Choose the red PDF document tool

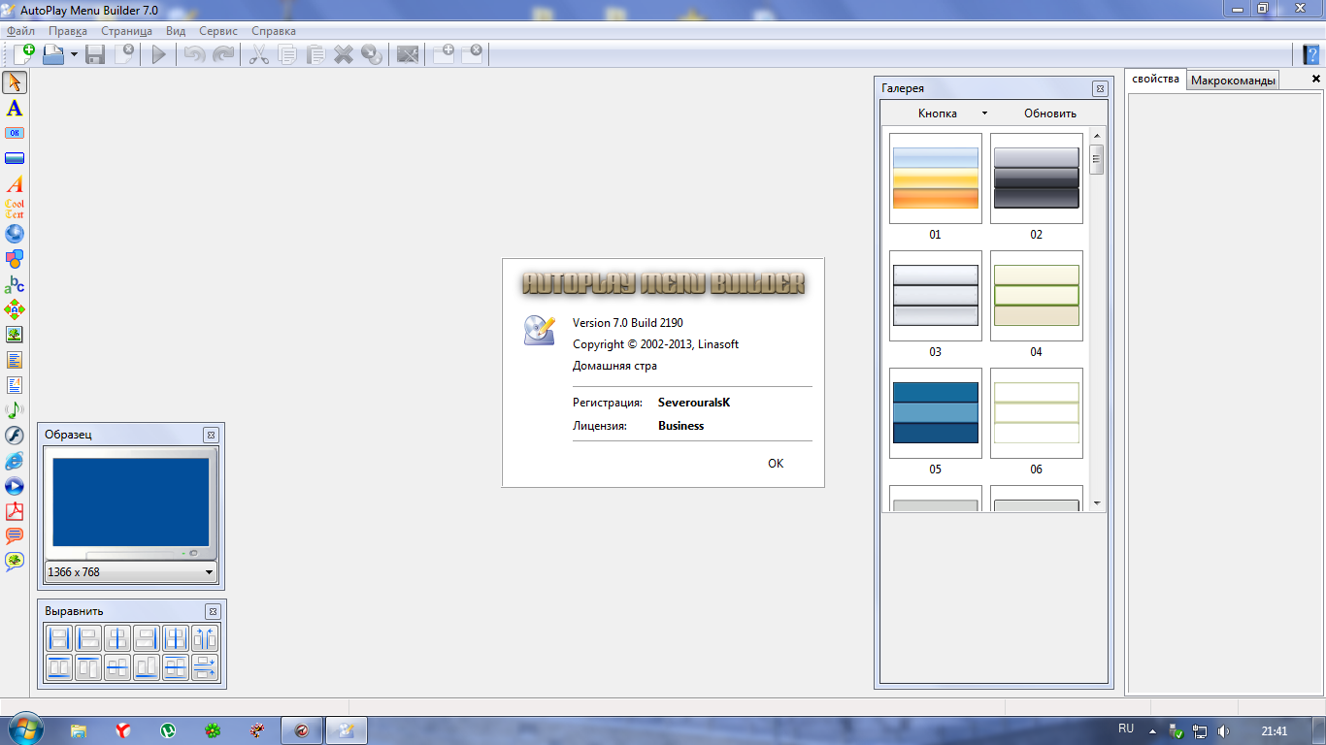(x=15, y=511)
